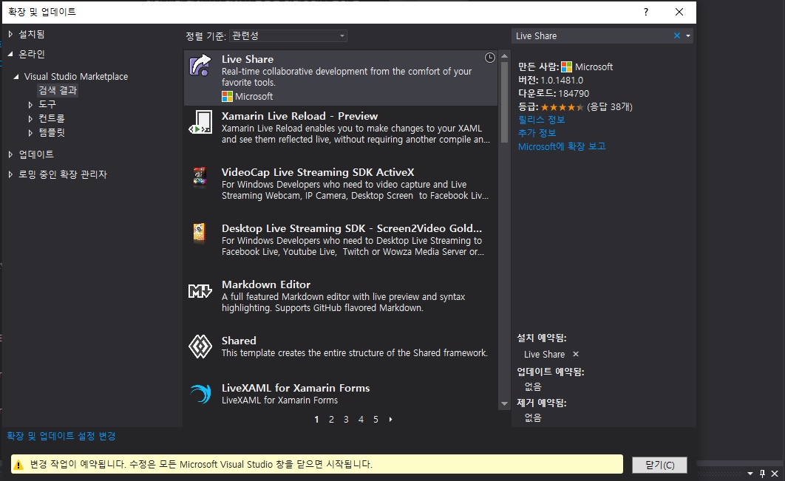Expand the 업데이트 category
Screen dimensions: 785x481
click(x=10, y=154)
